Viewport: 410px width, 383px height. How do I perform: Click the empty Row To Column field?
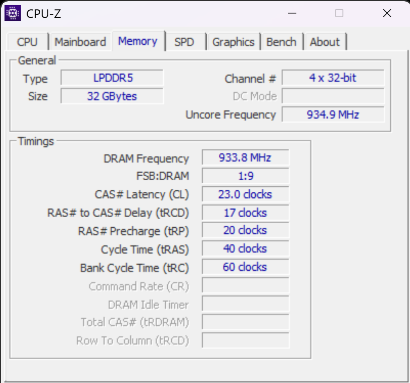[245, 340]
